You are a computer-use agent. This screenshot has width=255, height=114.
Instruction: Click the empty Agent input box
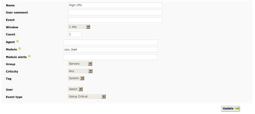[x=110, y=42]
